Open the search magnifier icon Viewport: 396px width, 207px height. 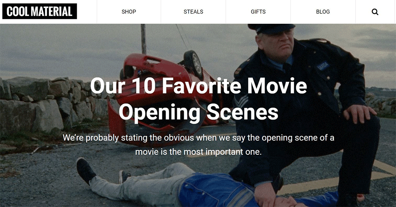[x=375, y=12]
